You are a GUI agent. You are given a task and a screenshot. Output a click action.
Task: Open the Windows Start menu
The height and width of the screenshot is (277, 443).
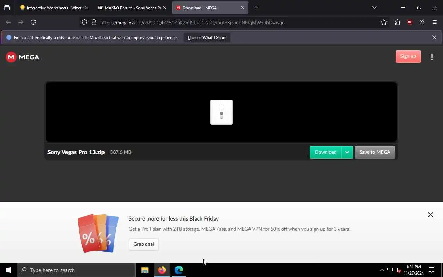pos(8,270)
